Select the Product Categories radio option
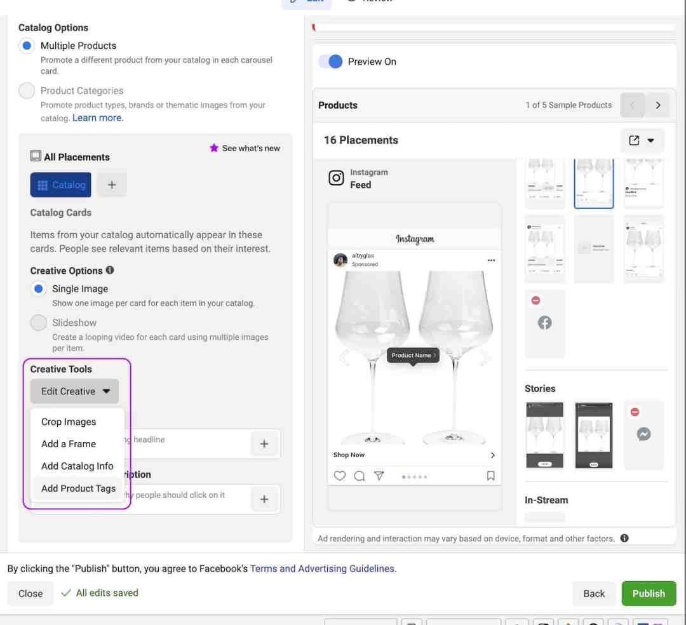686x625 pixels. pyautogui.click(x=27, y=91)
